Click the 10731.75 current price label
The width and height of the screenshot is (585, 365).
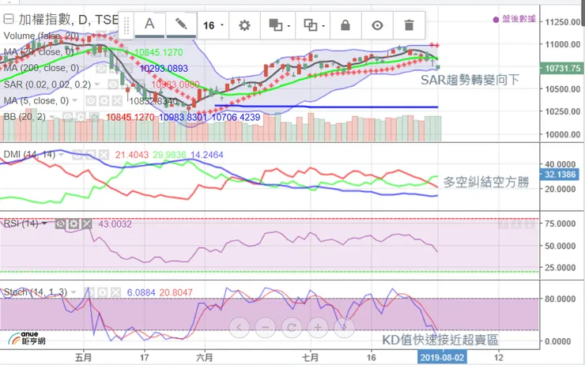[x=562, y=68]
